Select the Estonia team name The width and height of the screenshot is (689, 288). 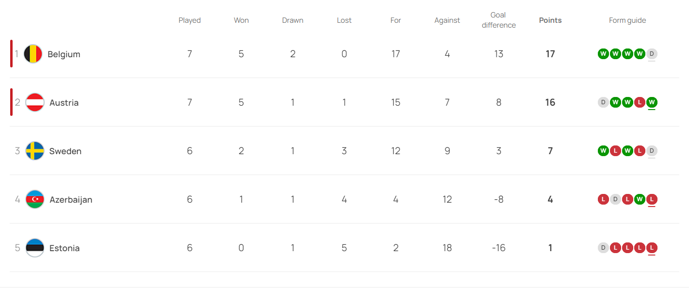click(64, 248)
